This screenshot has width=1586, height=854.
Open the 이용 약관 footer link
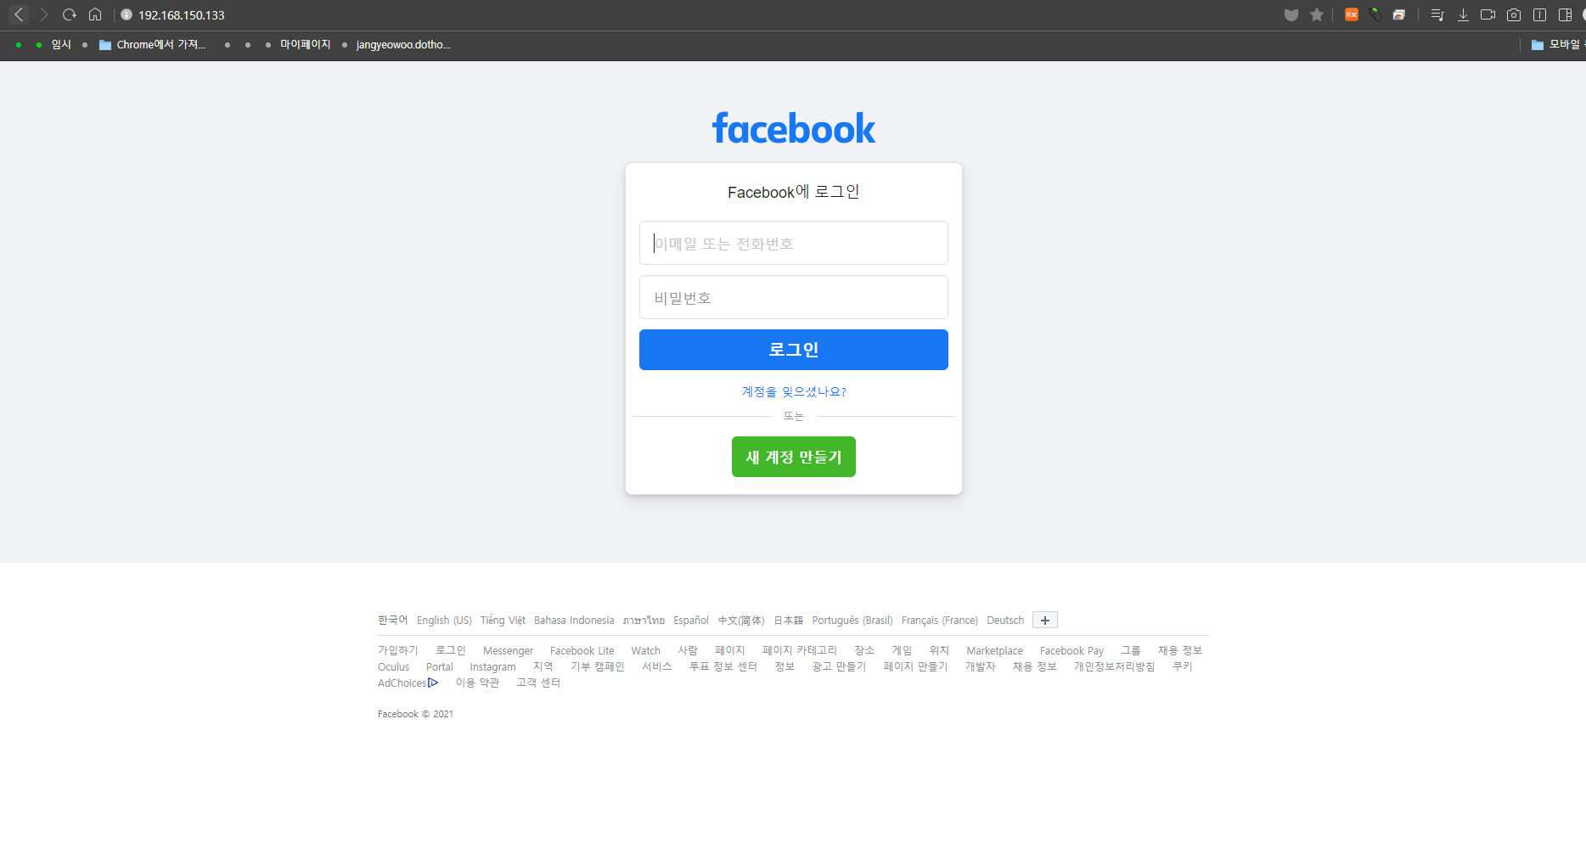tap(478, 683)
